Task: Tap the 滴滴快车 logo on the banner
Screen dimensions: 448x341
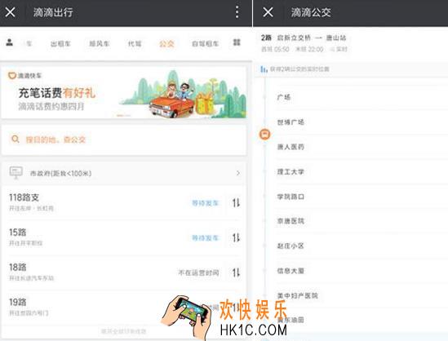Action: click(24, 76)
